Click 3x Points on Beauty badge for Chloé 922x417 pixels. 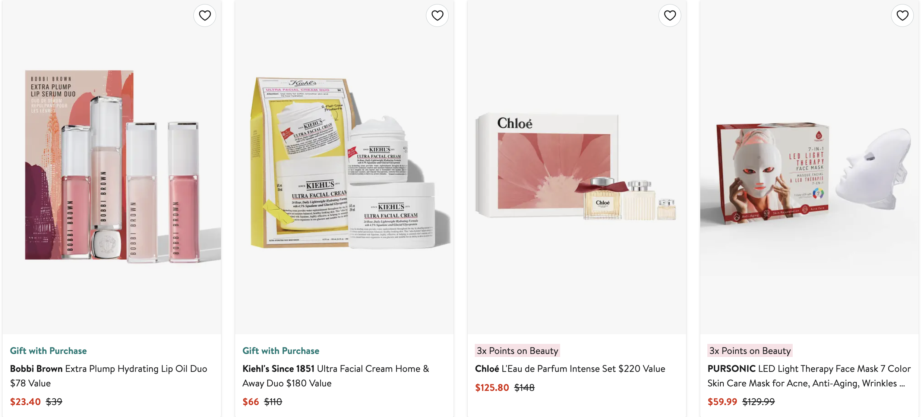(517, 351)
